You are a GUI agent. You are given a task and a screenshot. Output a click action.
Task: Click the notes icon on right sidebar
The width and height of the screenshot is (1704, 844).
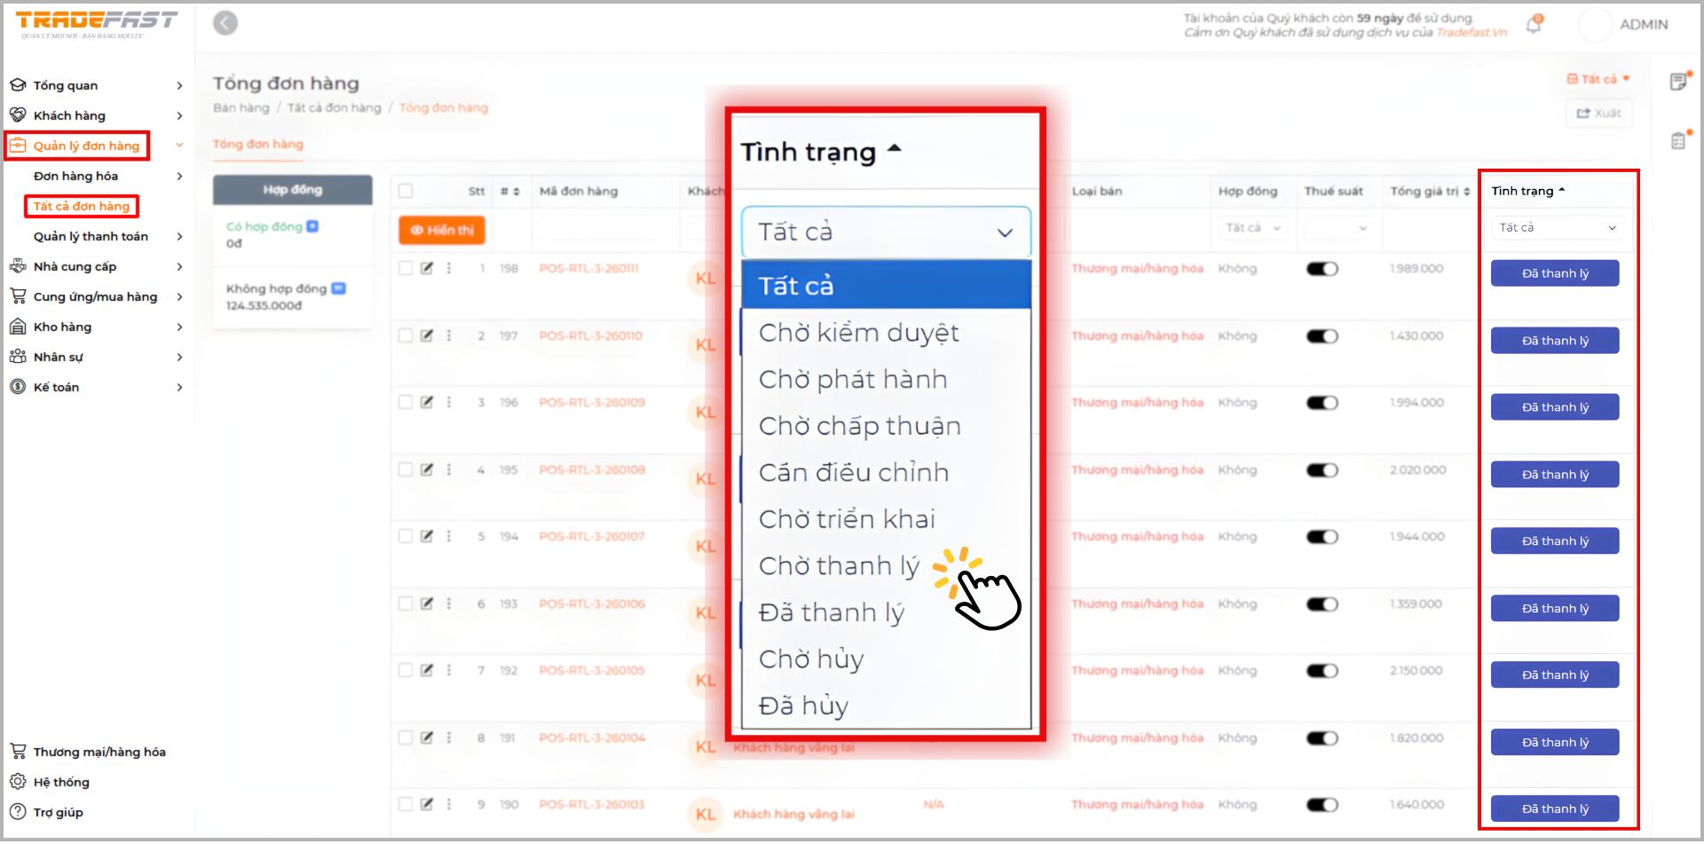click(1678, 82)
